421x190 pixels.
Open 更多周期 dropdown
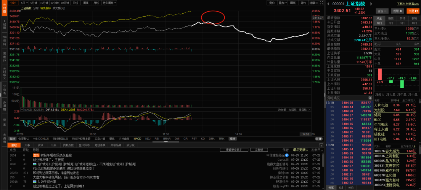[x=109, y=3]
